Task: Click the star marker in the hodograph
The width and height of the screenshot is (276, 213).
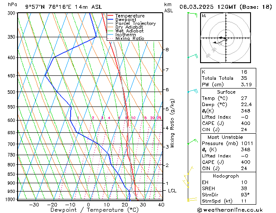Action: (x=221, y=38)
